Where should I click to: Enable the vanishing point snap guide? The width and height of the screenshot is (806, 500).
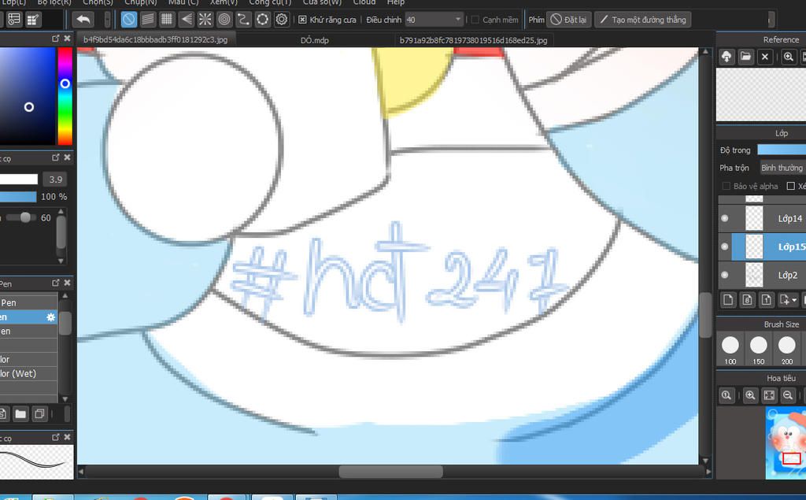pos(186,20)
